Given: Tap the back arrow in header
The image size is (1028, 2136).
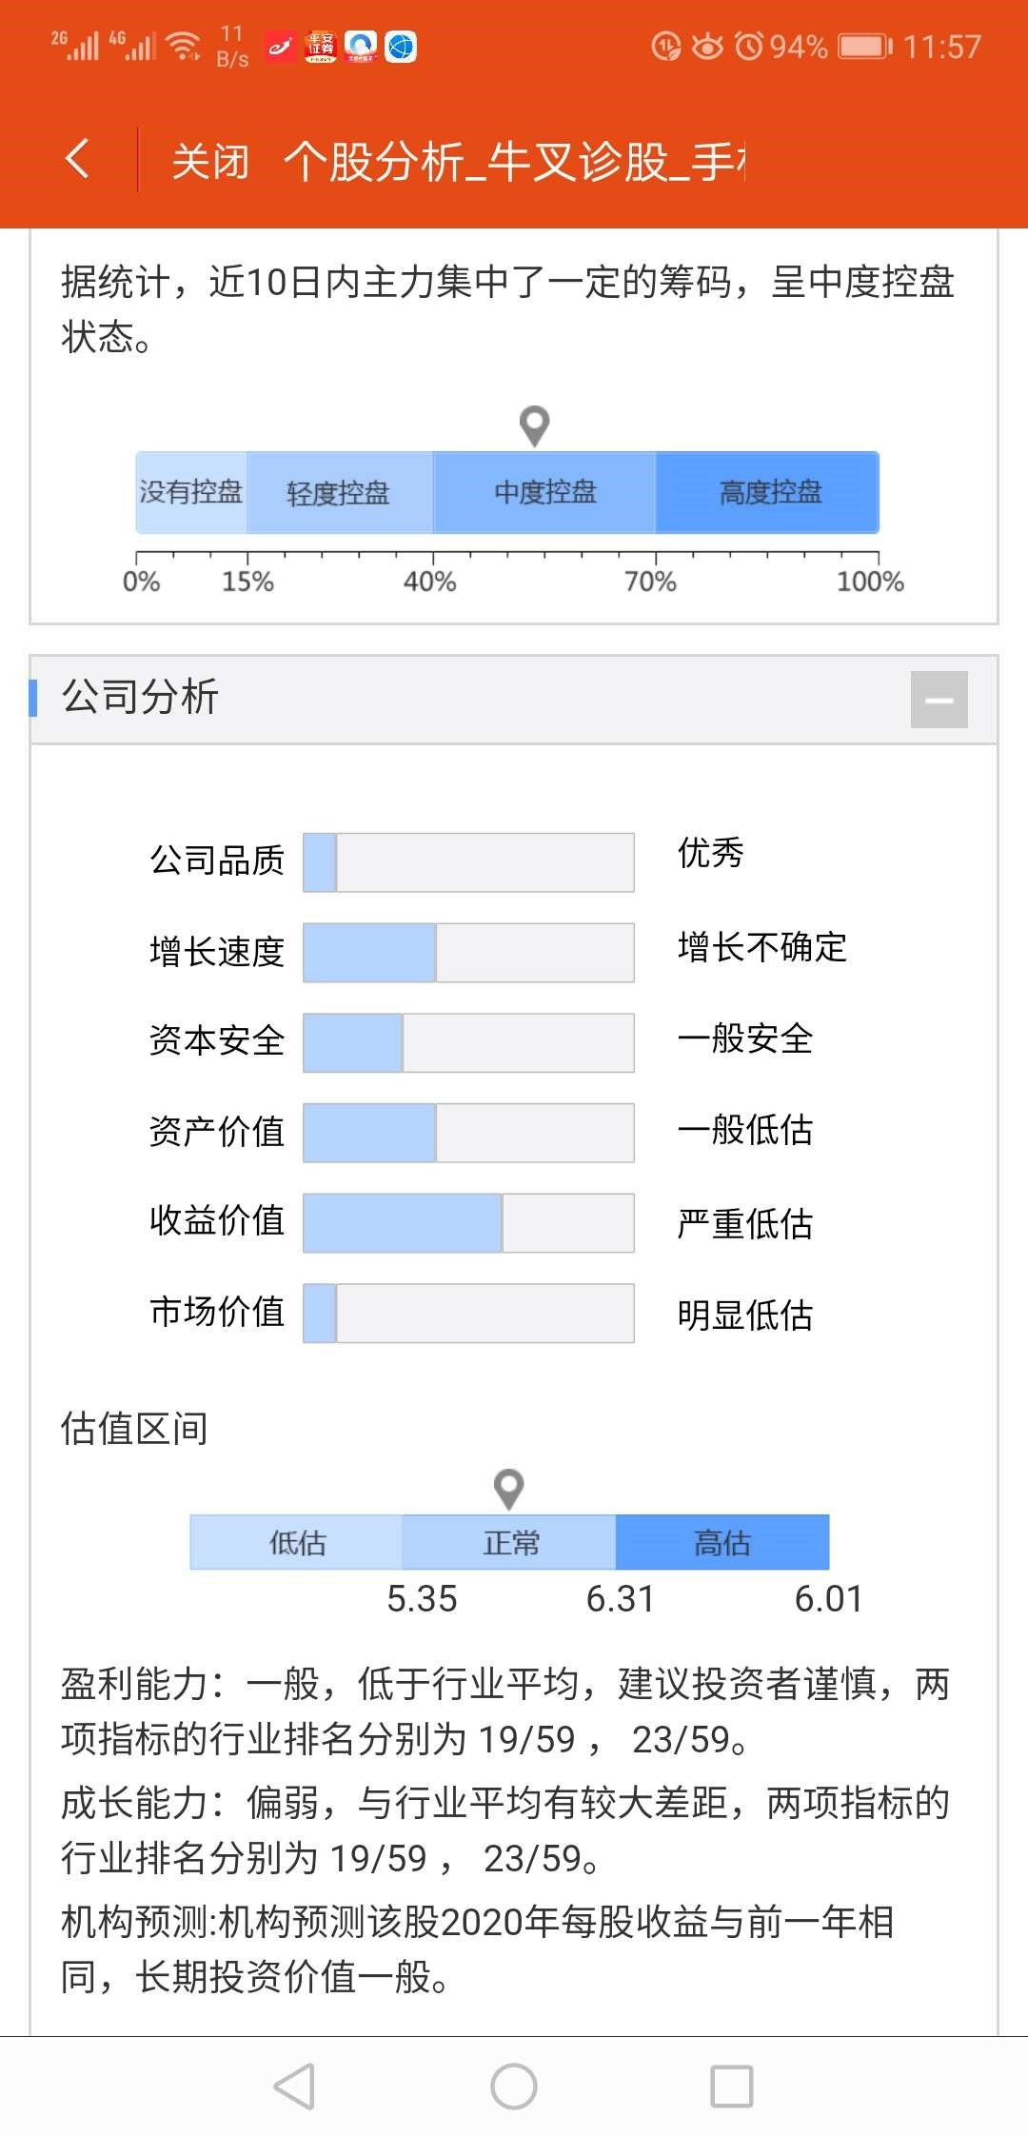Looking at the screenshot, I should (x=78, y=159).
